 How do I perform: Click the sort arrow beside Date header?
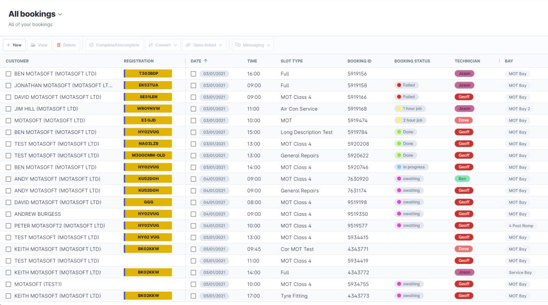tap(206, 61)
